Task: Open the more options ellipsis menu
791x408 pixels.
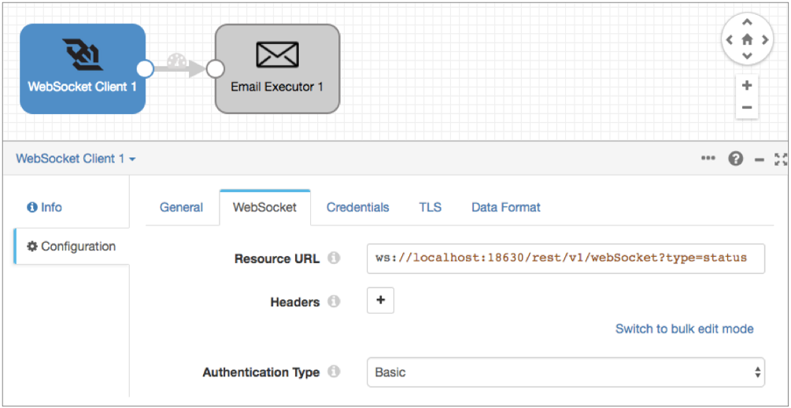Action: (708, 159)
